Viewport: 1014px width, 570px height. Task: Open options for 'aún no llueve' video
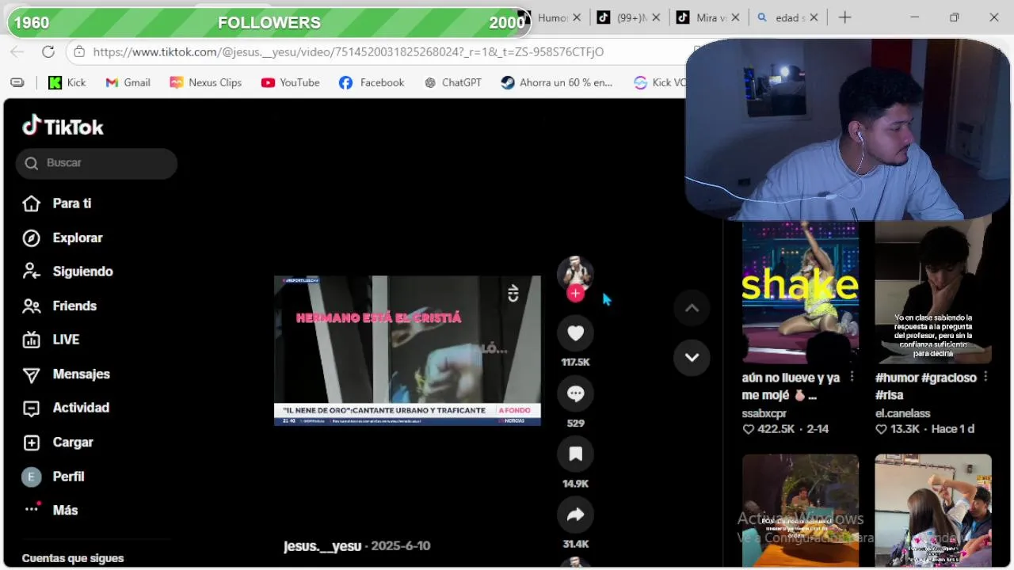pyautogui.click(x=852, y=377)
